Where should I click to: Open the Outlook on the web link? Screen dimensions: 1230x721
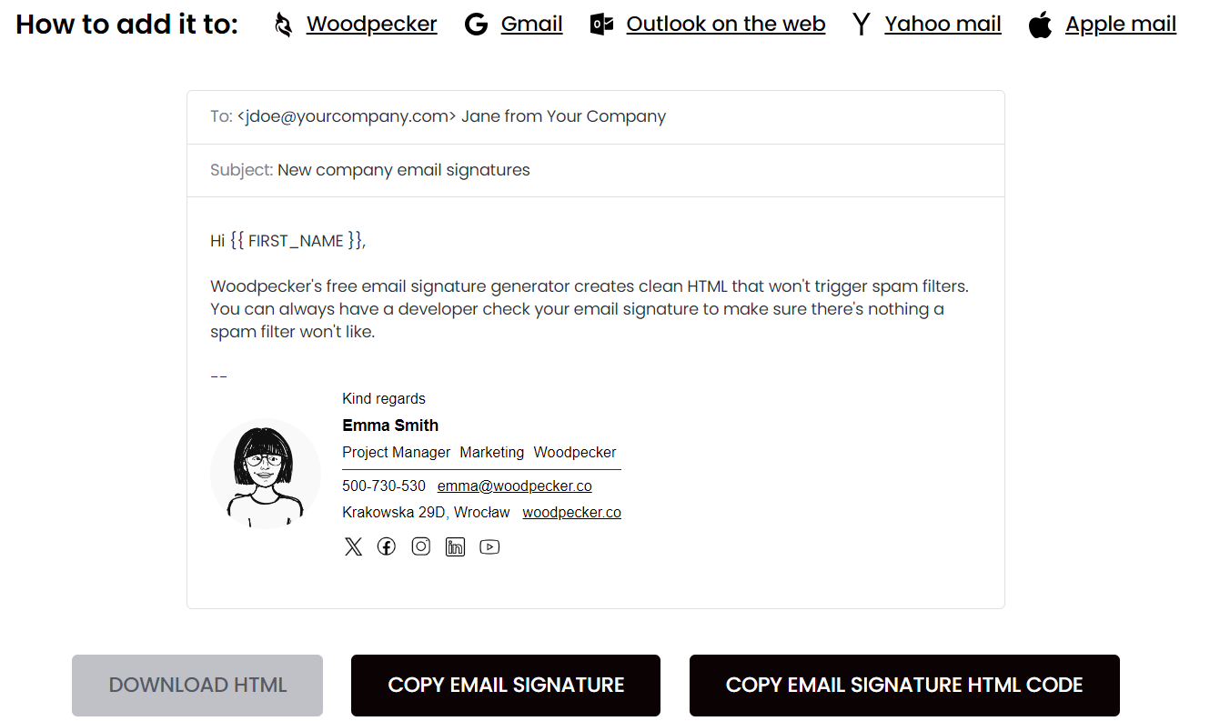726,25
